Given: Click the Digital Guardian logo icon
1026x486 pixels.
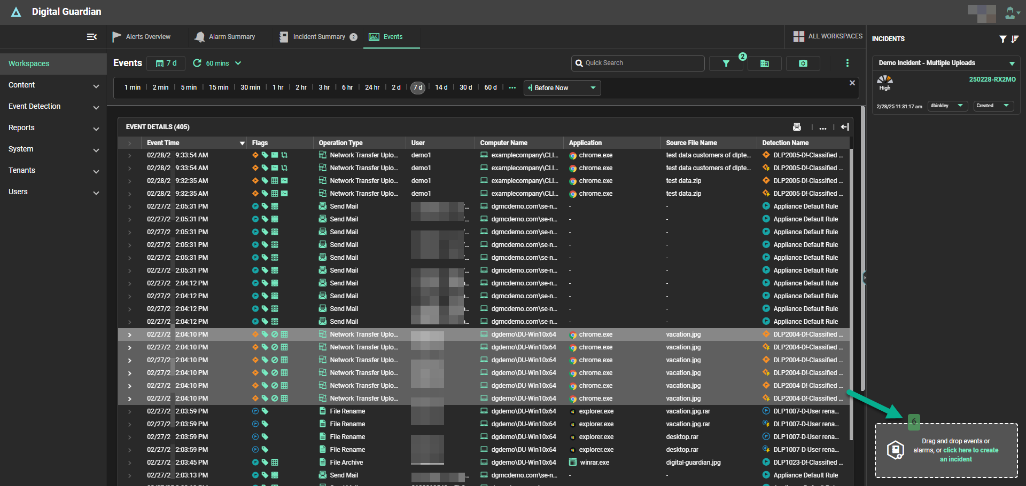Looking at the screenshot, I should 16,12.
